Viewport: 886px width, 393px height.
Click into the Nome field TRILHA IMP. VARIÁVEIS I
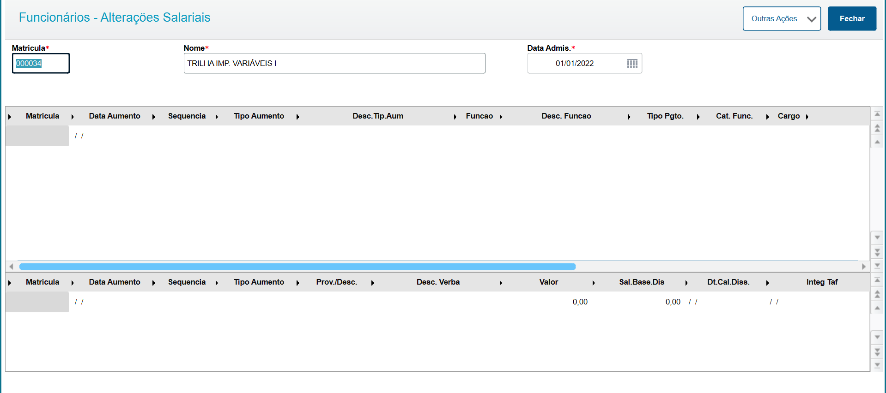(334, 63)
